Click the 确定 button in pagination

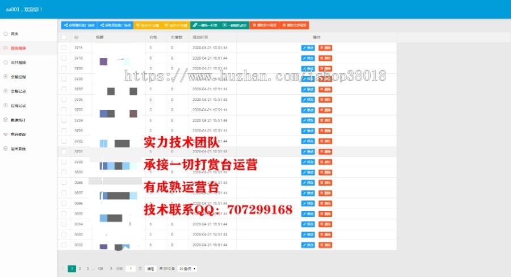(x=150, y=268)
